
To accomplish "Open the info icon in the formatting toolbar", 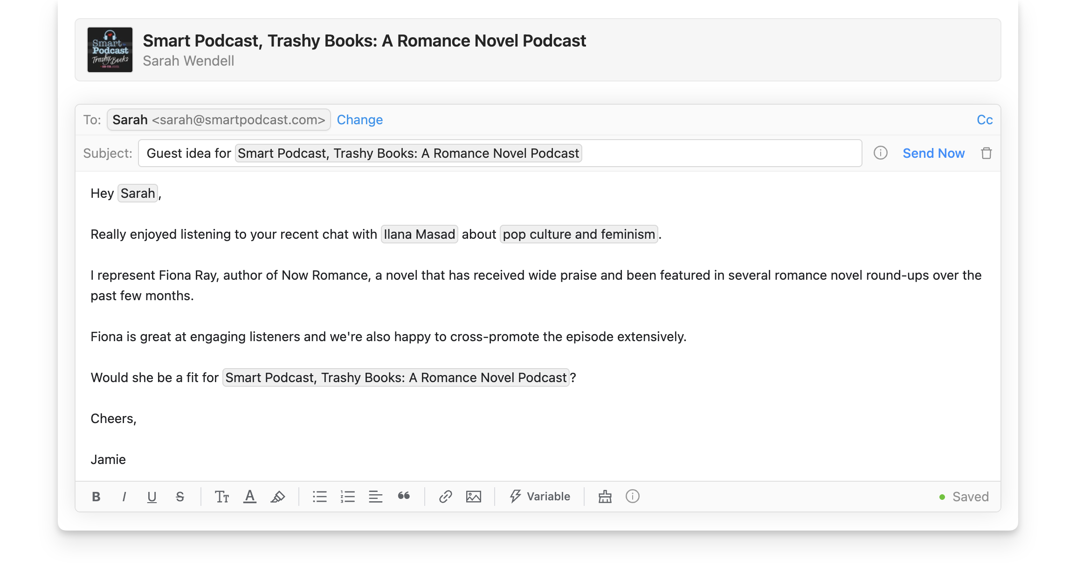I will pos(633,497).
